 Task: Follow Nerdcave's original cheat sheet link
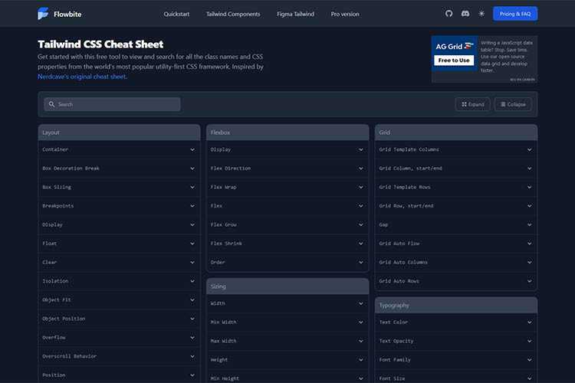82,77
